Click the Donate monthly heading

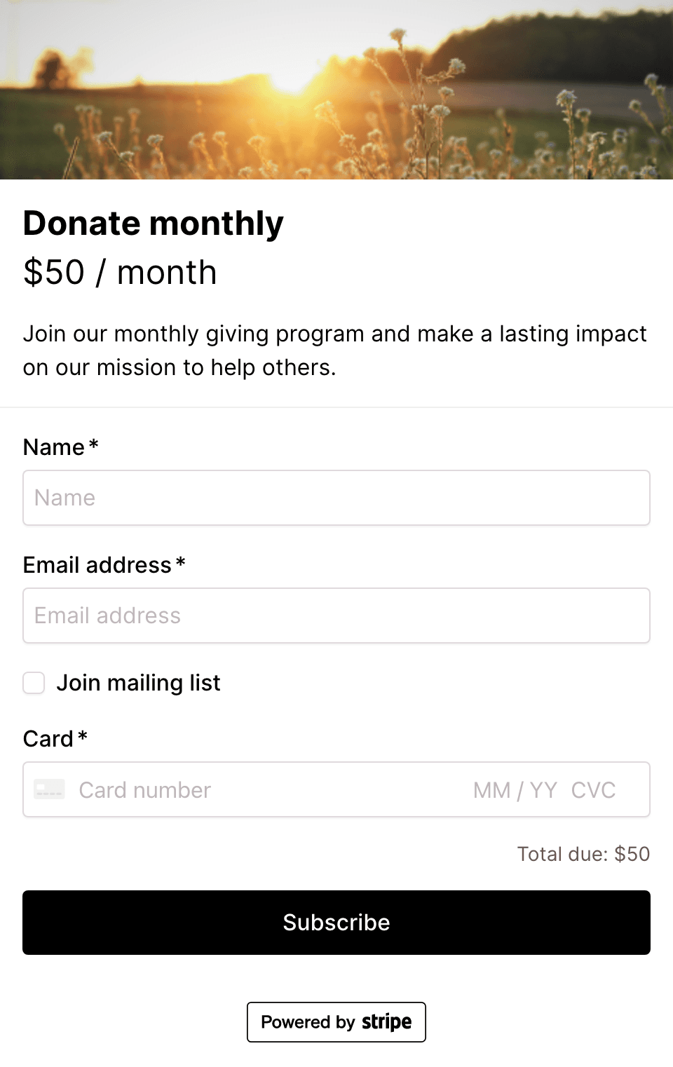(x=153, y=224)
